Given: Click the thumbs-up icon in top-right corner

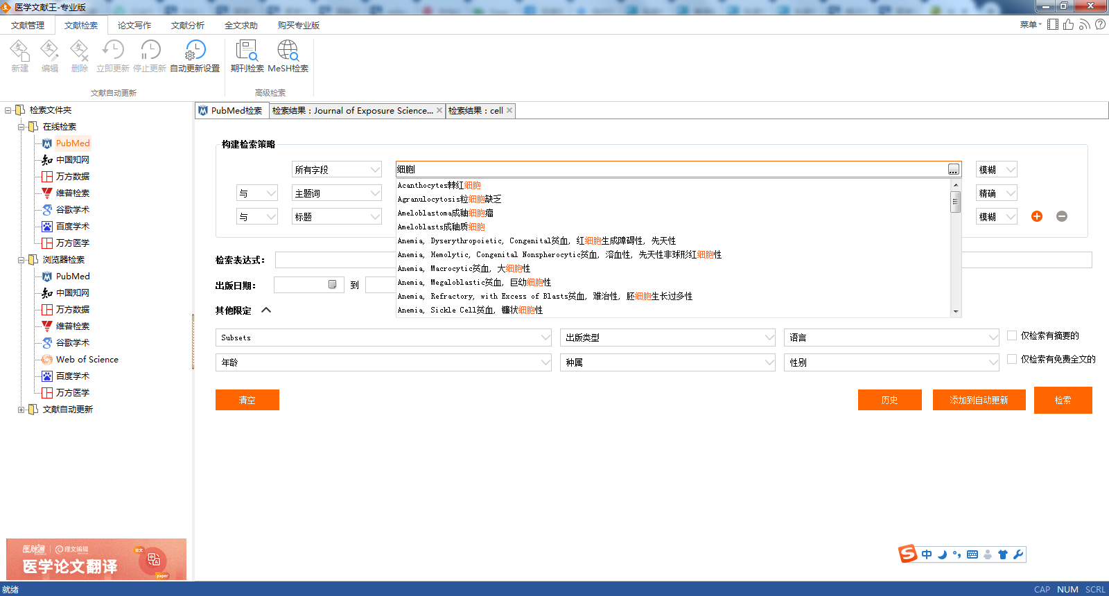Looking at the screenshot, I should 1068,25.
